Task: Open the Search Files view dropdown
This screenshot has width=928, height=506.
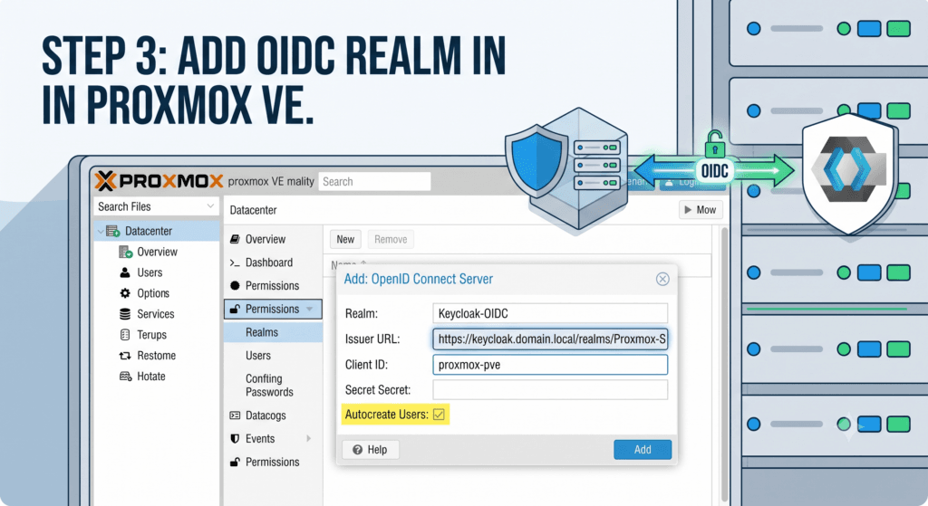Action: click(x=210, y=206)
